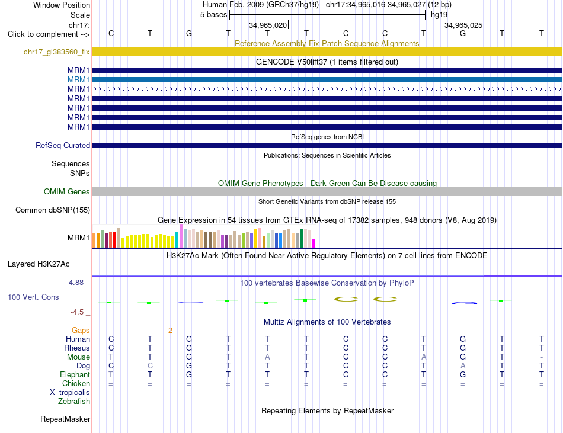The width and height of the screenshot is (563, 433).
Task: Open 'Multiz Alignments of 100 Vertebrates' title
Action: 327,322
